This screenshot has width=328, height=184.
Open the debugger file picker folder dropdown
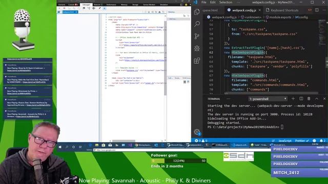click(x=59, y=12)
